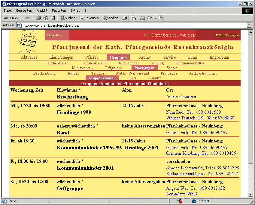The image size is (255, 205).
Task: Open the Impressum navigation tab
Action: [219, 57]
